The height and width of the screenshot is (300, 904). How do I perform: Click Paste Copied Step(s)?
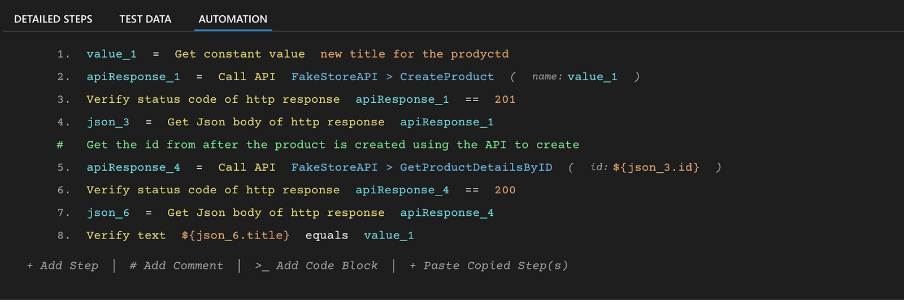point(489,266)
